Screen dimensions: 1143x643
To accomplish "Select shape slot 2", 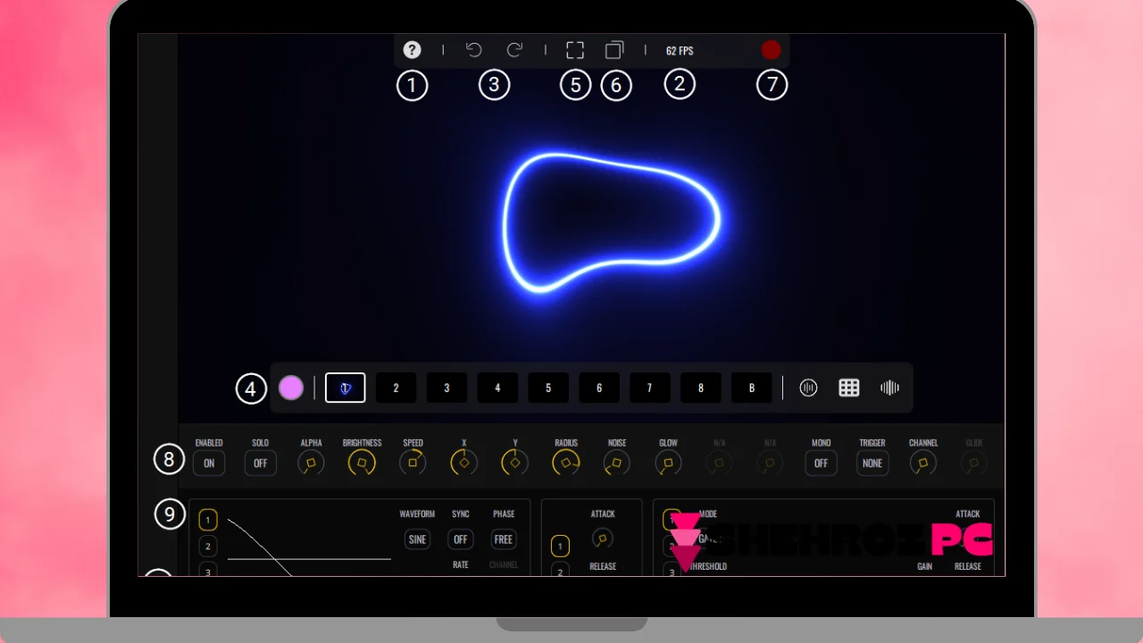I will 396,388.
